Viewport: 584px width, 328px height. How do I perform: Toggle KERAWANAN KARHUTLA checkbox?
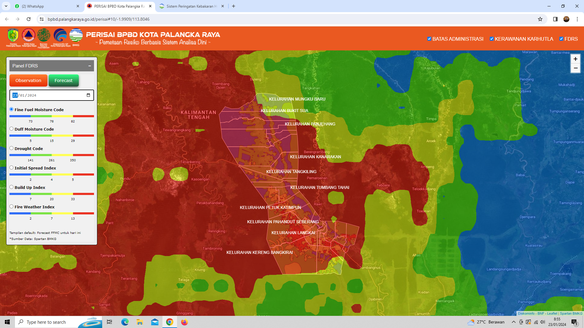pyautogui.click(x=492, y=39)
